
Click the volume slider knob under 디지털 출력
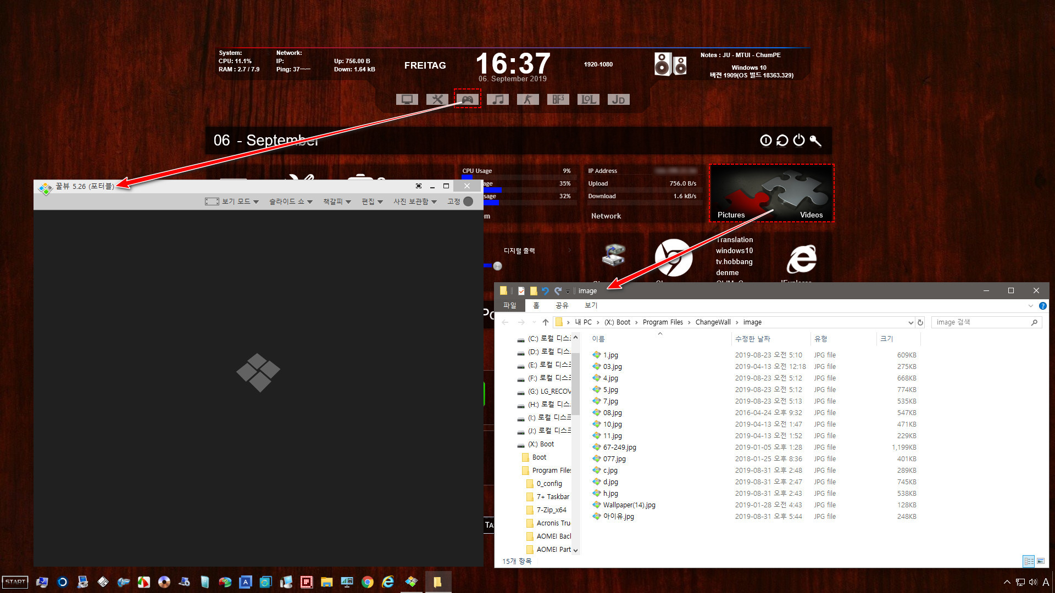pyautogui.click(x=497, y=266)
